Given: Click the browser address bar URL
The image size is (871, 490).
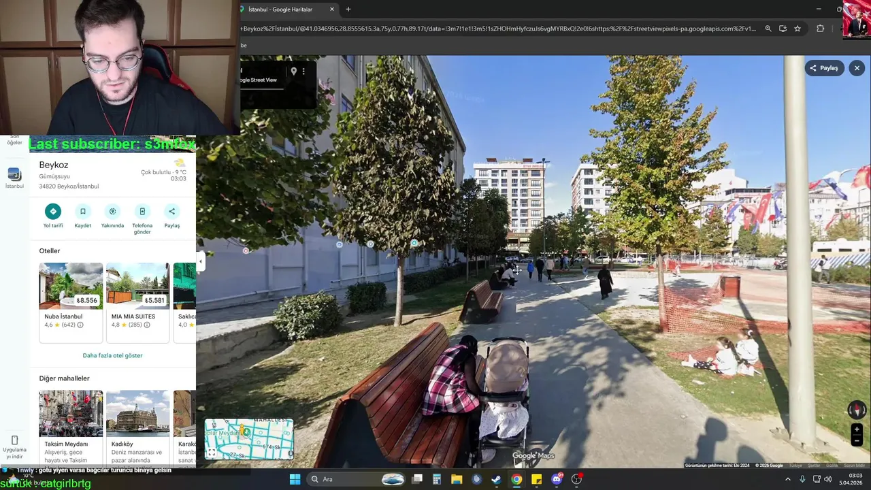Looking at the screenshot, I should click(x=499, y=29).
